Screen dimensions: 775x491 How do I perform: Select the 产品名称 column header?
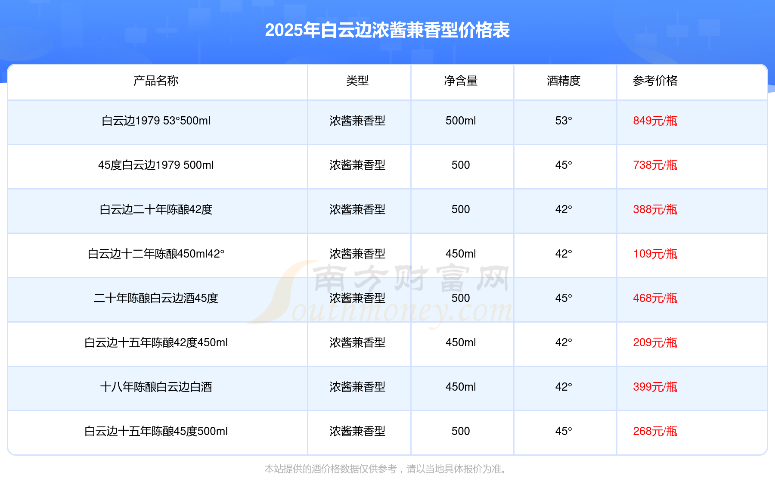coord(156,81)
